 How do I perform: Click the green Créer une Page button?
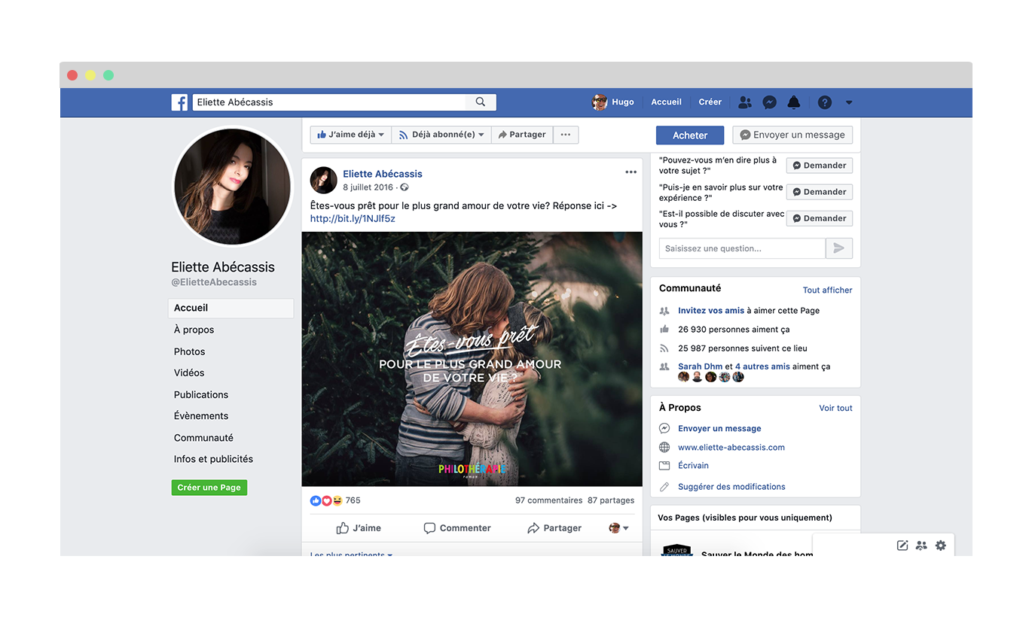(x=209, y=488)
